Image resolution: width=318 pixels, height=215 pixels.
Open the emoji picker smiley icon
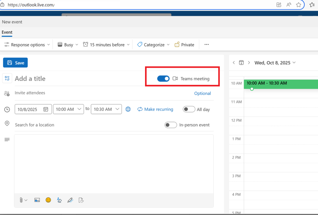(48, 200)
